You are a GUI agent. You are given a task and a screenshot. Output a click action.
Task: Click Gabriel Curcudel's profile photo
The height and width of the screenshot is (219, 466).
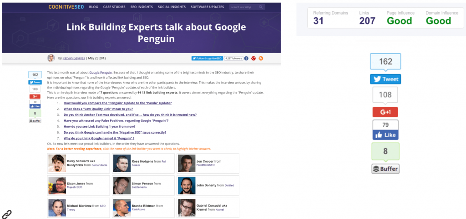tap(187, 208)
